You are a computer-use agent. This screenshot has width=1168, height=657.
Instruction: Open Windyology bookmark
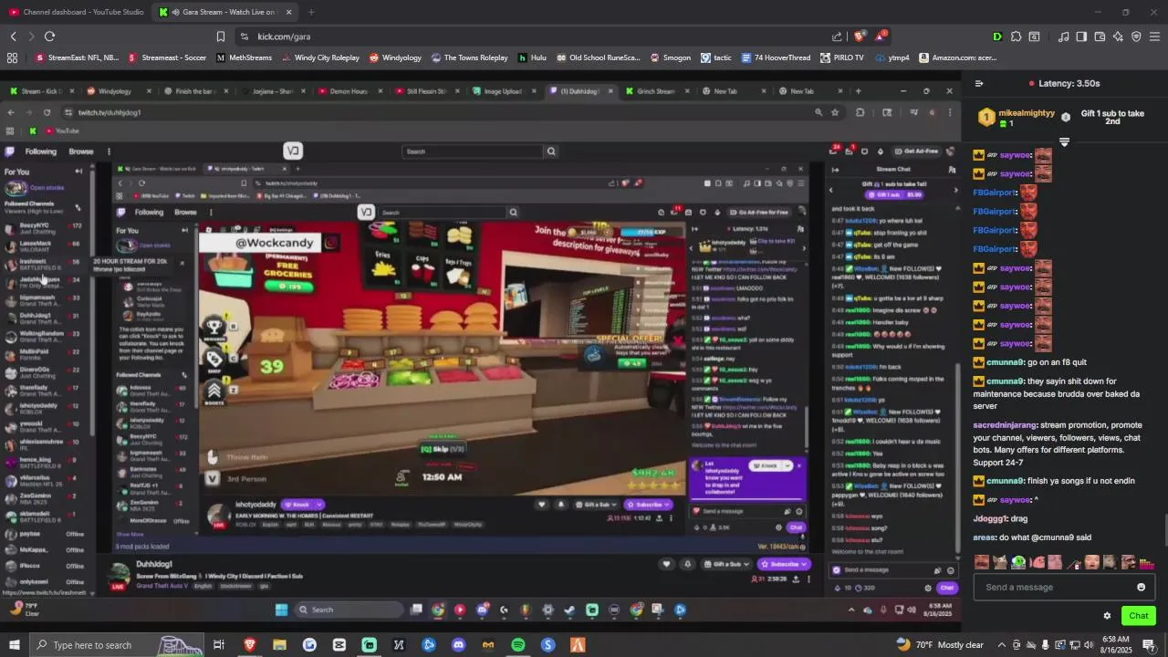coord(395,57)
